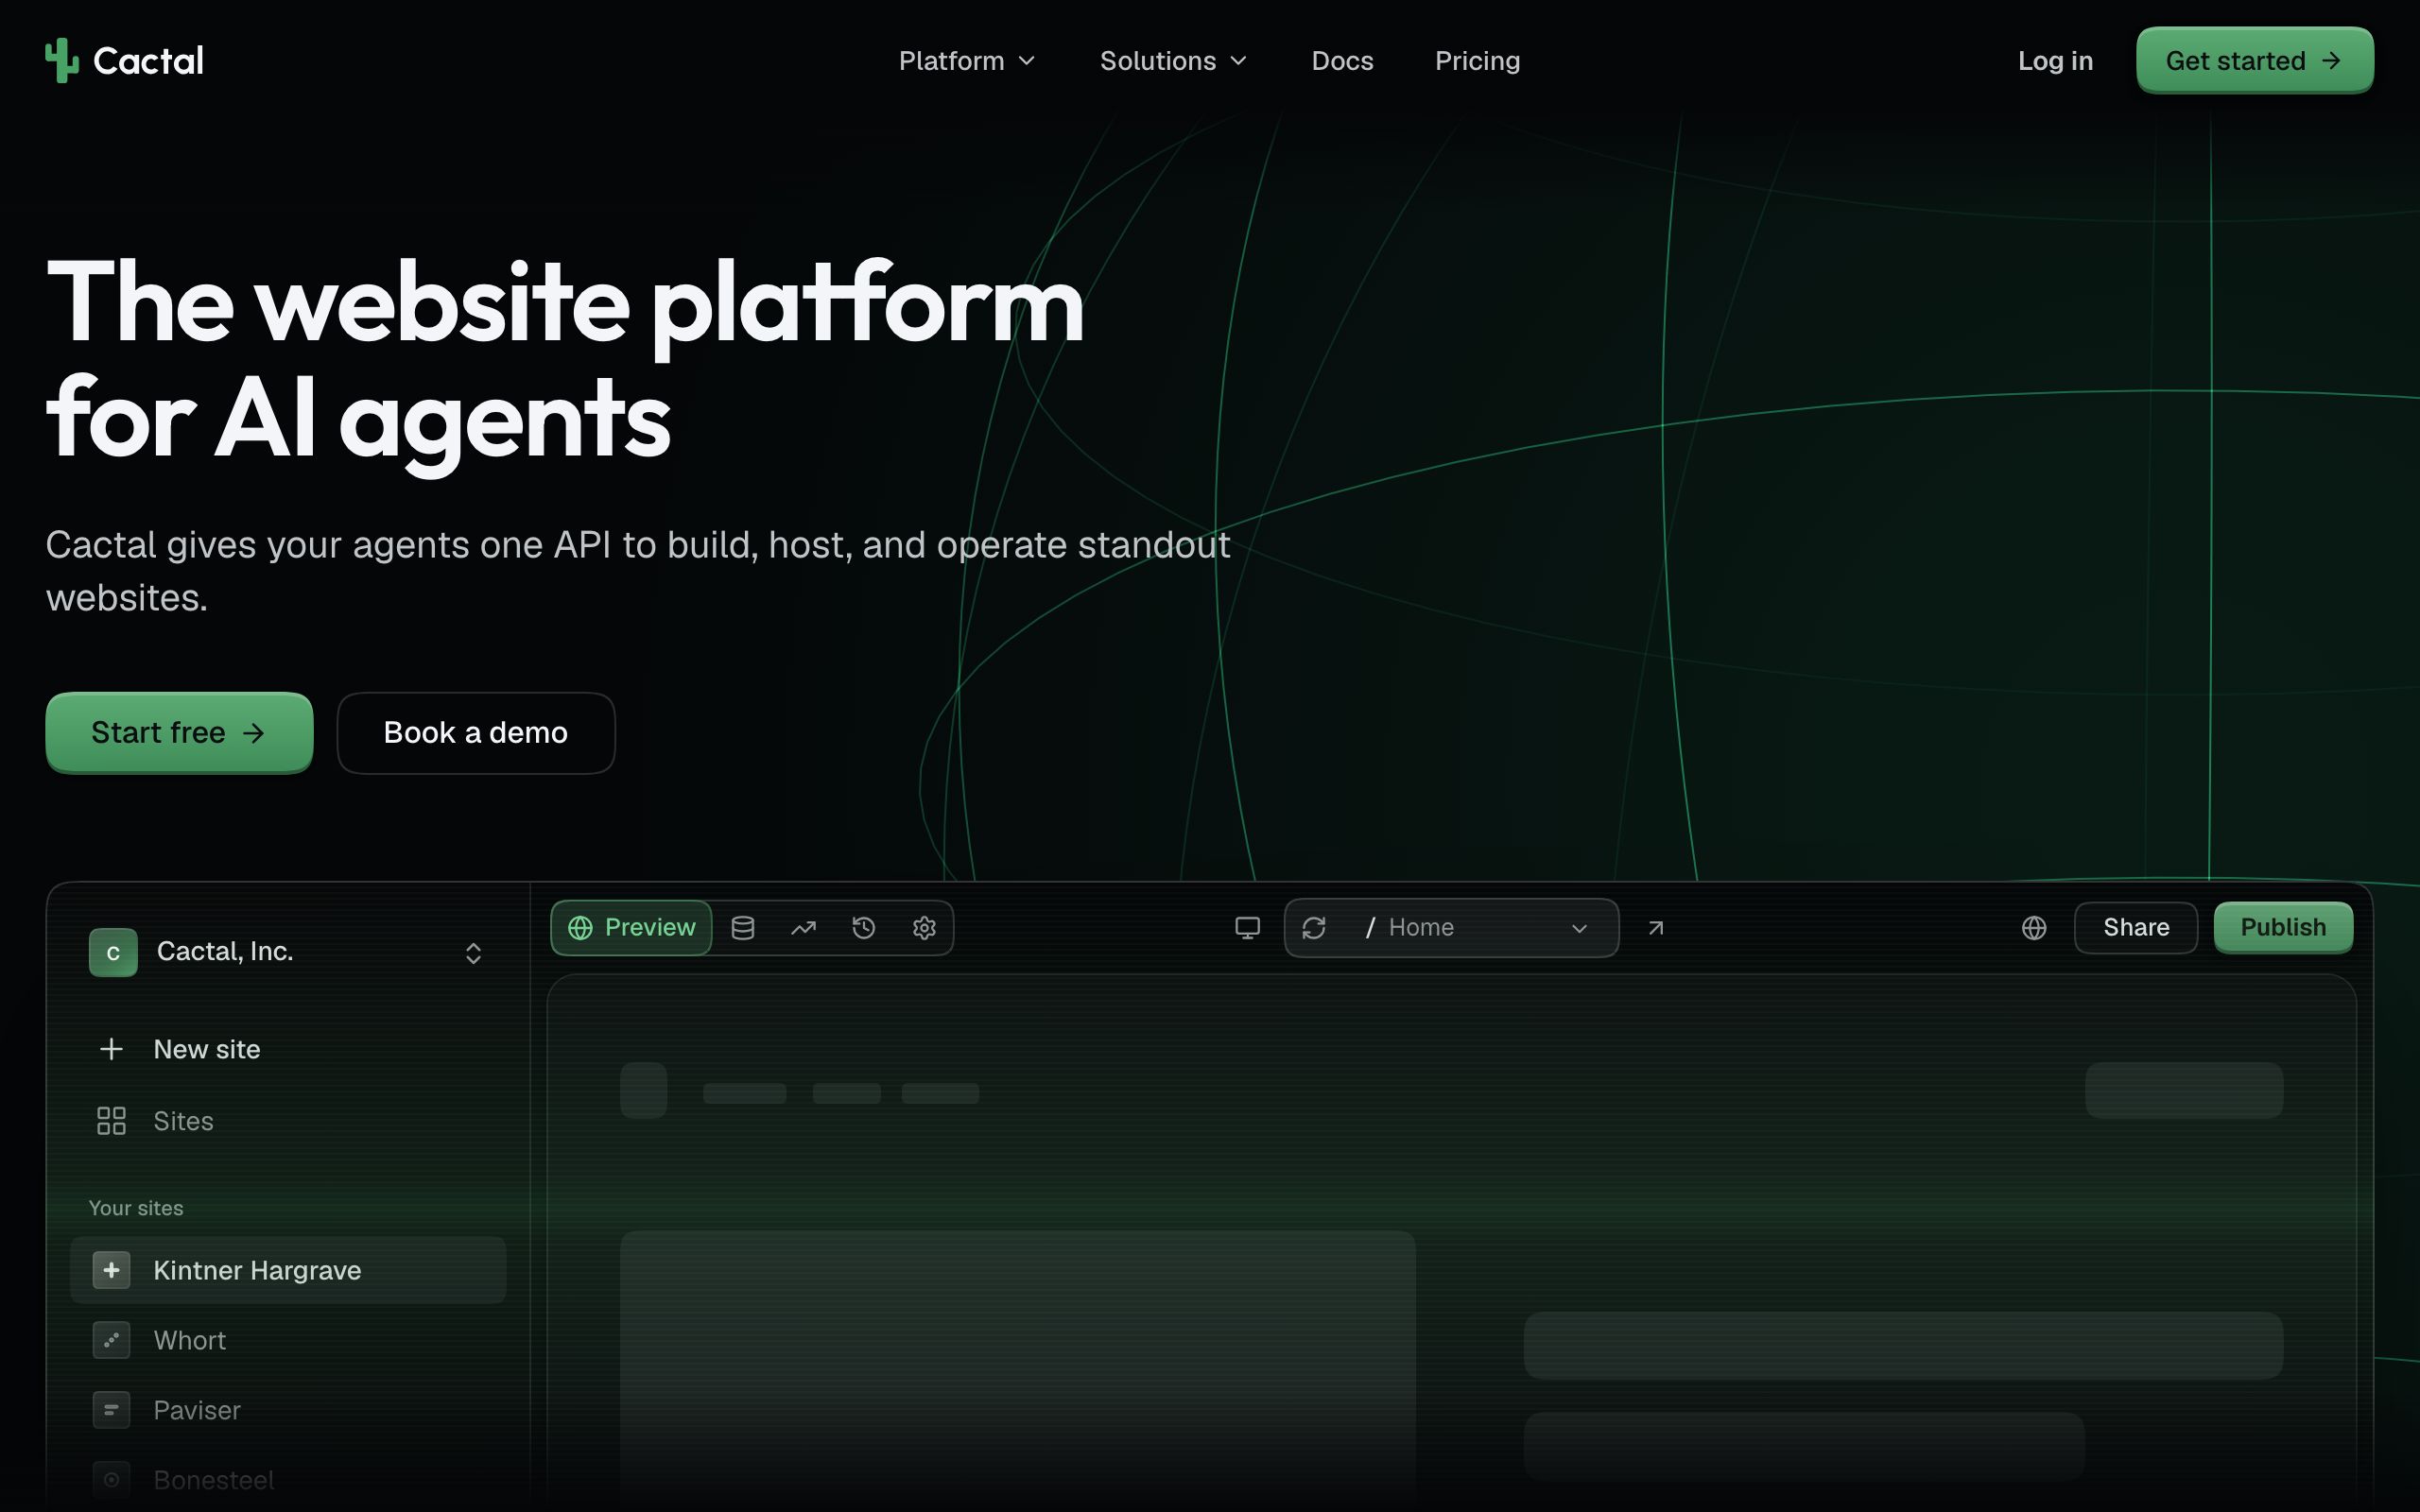The image size is (2420, 1512).
Task: Go to Pricing in the navigation
Action: (1477, 61)
